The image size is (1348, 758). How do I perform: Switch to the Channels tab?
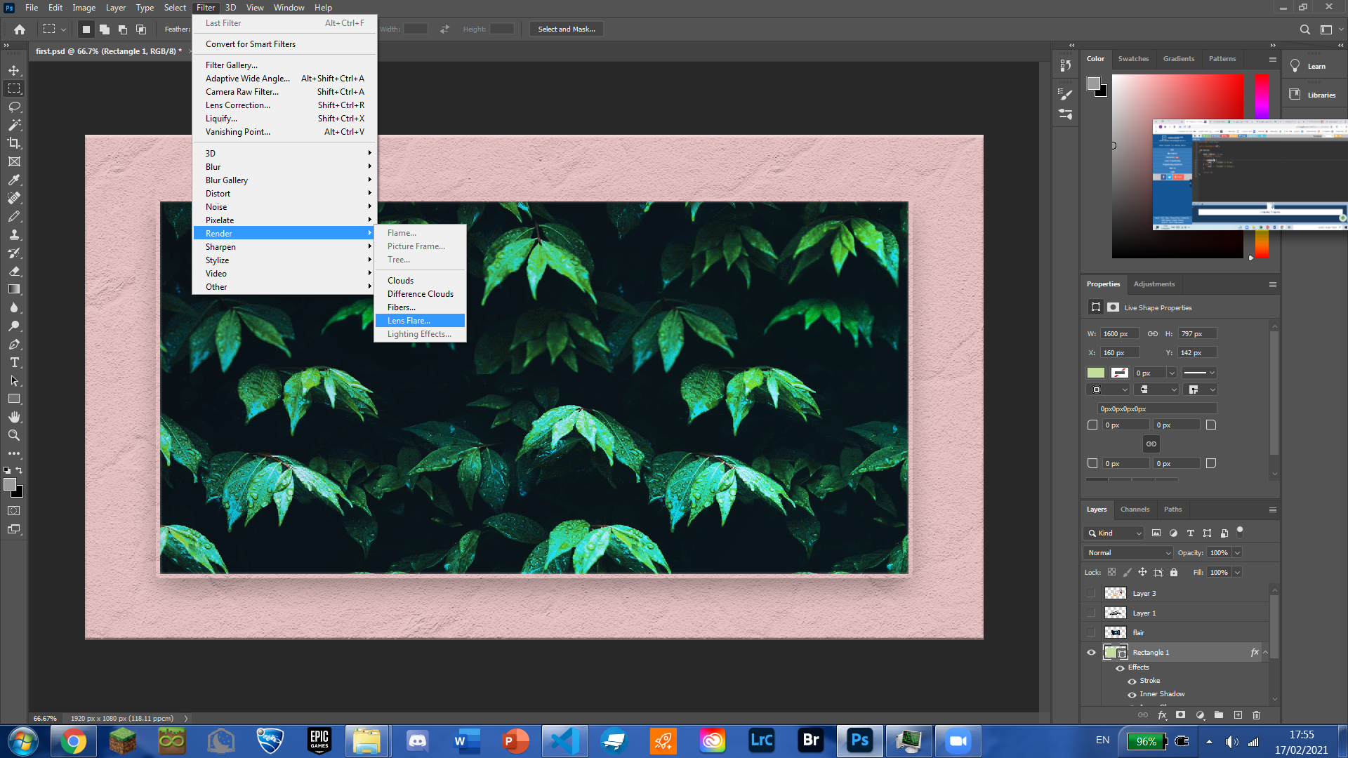[x=1135, y=509]
